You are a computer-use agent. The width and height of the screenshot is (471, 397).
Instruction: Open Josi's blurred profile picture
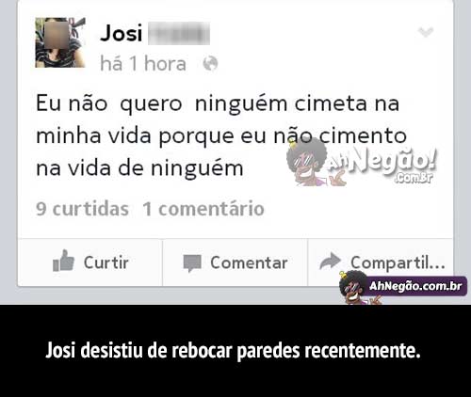pyautogui.click(x=60, y=42)
